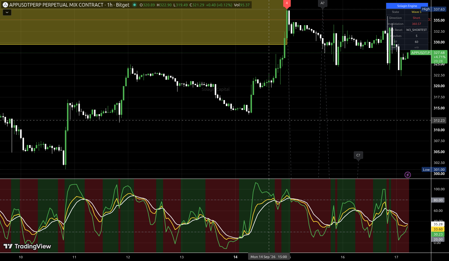
Task: Click the Vol 95.37 legend value
Action: point(242,5)
